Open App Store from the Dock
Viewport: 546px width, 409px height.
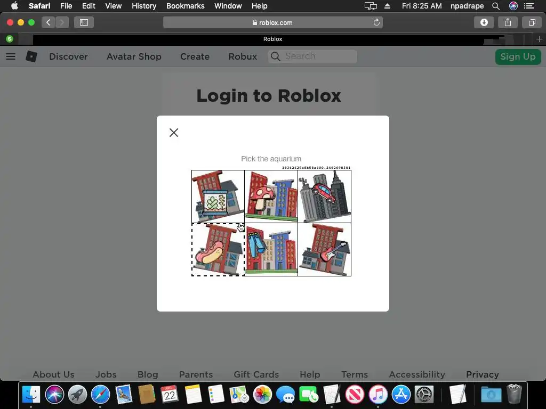tap(401, 395)
